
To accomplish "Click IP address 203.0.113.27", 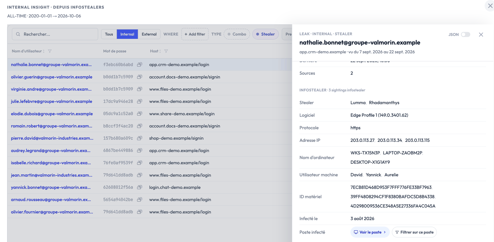I will click(362, 140).
